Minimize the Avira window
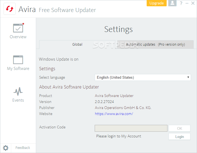 (187, 3)
